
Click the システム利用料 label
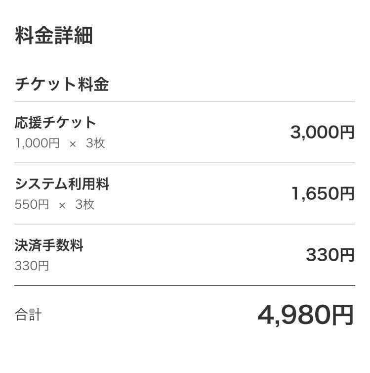pyautogui.click(x=62, y=184)
